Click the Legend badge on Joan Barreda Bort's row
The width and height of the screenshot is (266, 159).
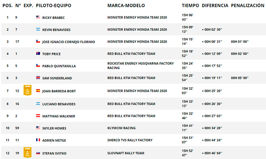[27, 90]
